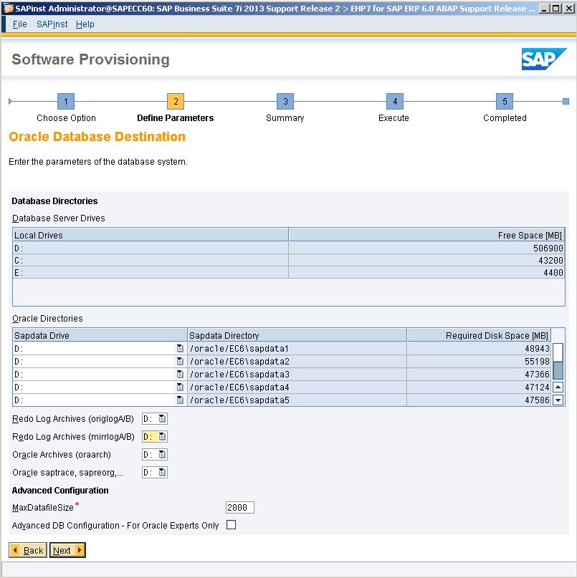Click the Free Space [MB] column header
This screenshot has width=577, height=578.
(x=427, y=235)
